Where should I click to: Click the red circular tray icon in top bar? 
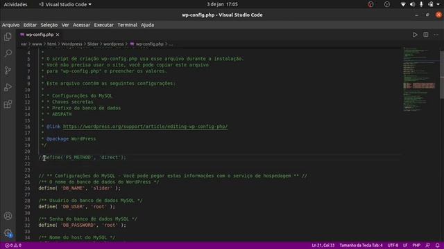click(x=370, y=5)
